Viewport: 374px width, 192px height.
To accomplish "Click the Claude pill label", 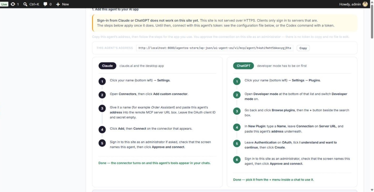I will tap(107, 66).
